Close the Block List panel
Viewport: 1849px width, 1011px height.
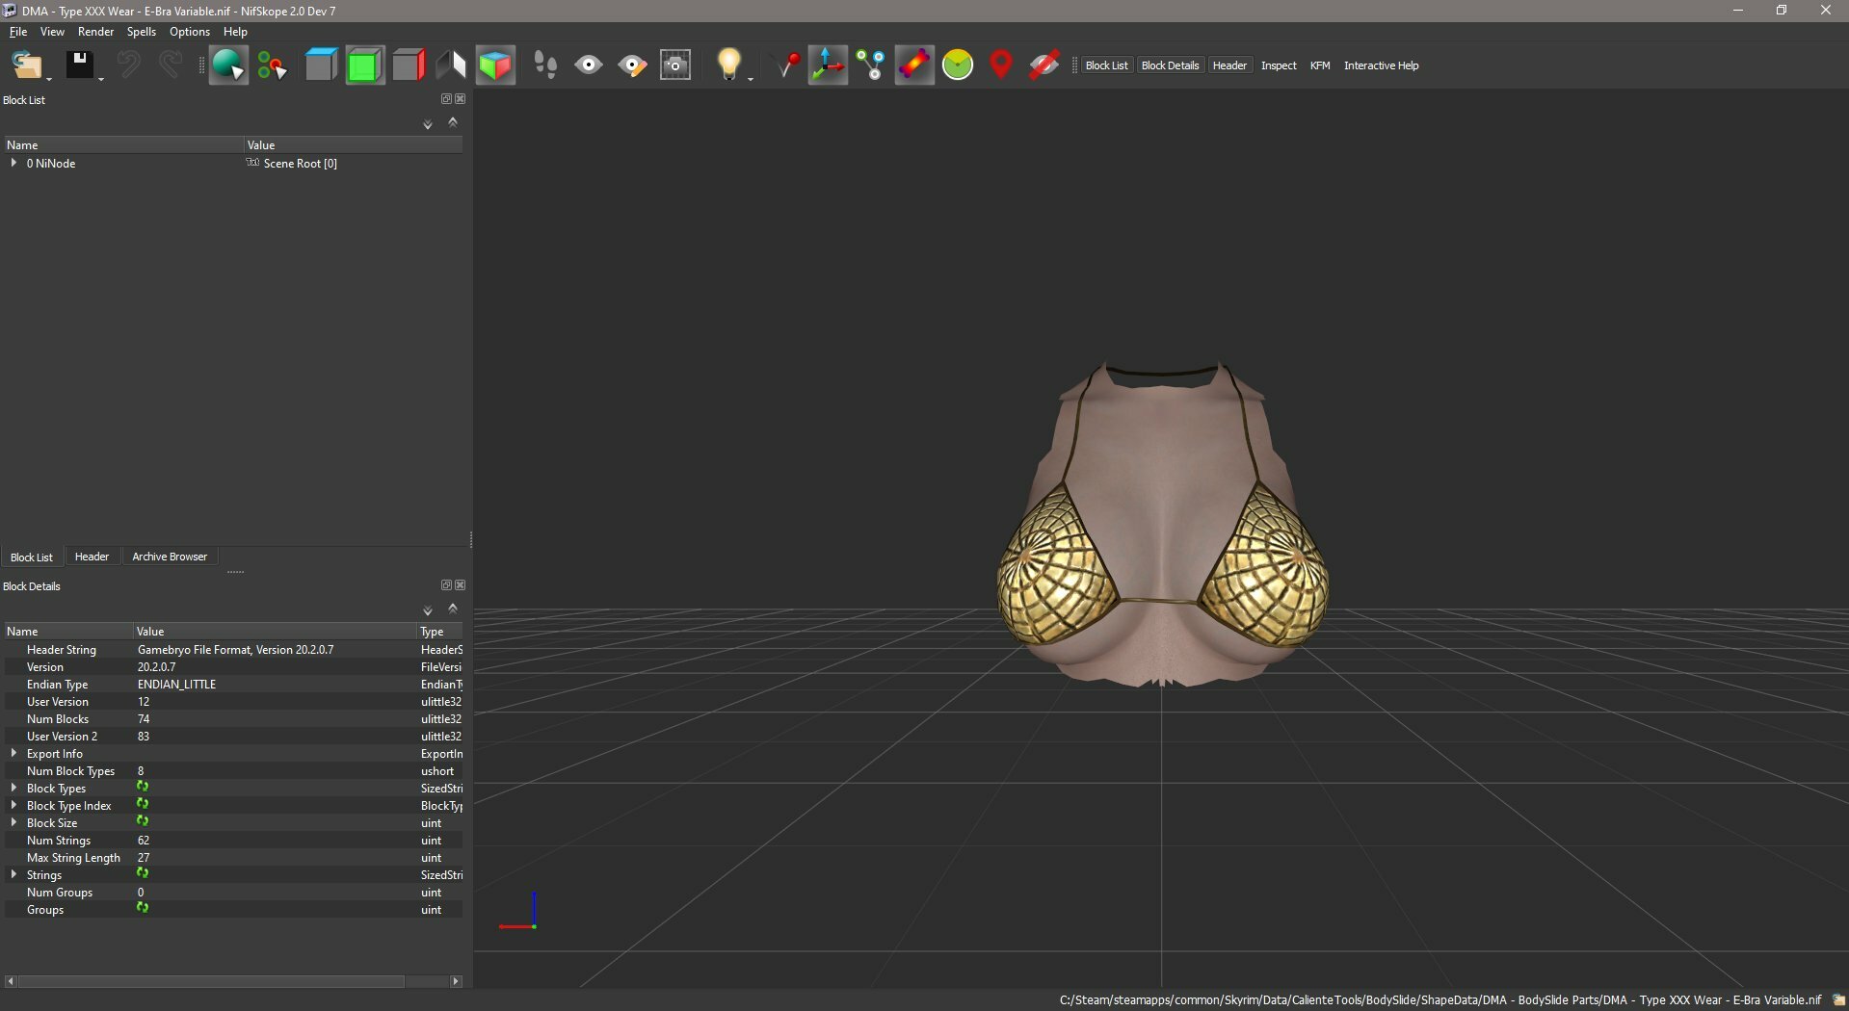(x=461, y=98)
